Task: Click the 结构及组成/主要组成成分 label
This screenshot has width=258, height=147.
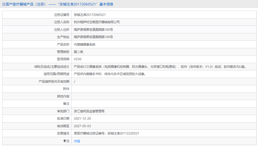Action: [52, 67]
